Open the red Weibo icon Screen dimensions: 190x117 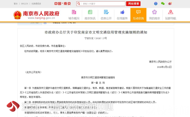170,3
